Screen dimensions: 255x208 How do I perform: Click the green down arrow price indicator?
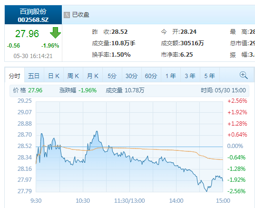click(x=55, y=33)
